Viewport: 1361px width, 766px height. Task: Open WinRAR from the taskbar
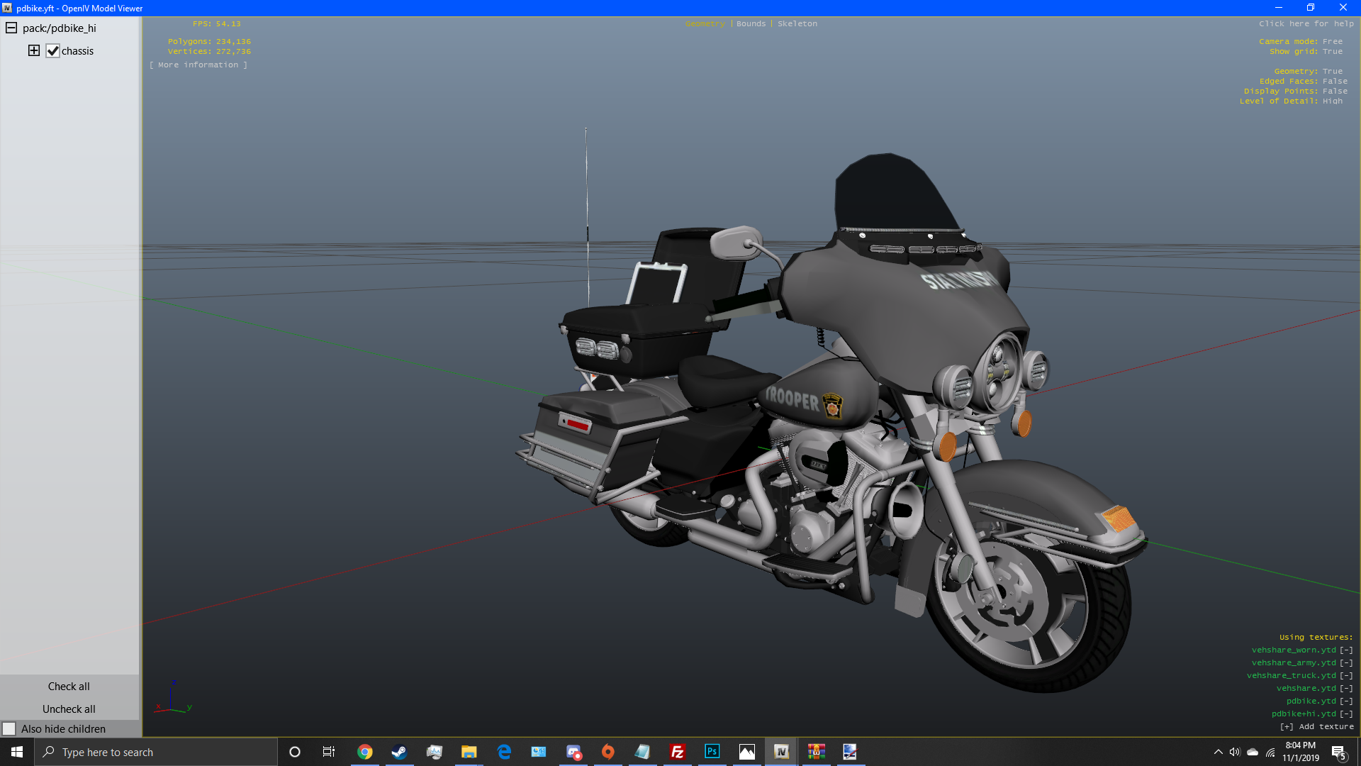816,752
